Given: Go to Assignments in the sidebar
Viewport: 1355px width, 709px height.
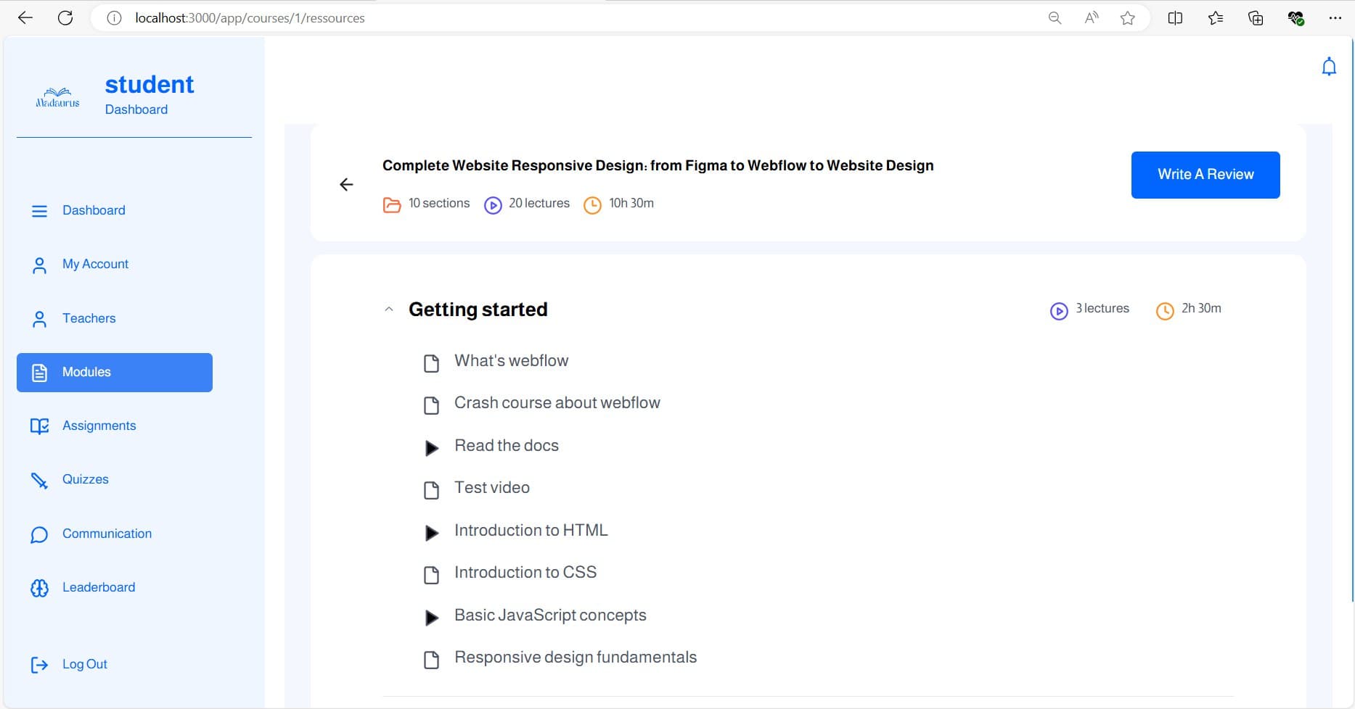Looking at the screenshot, I should 99,426.
